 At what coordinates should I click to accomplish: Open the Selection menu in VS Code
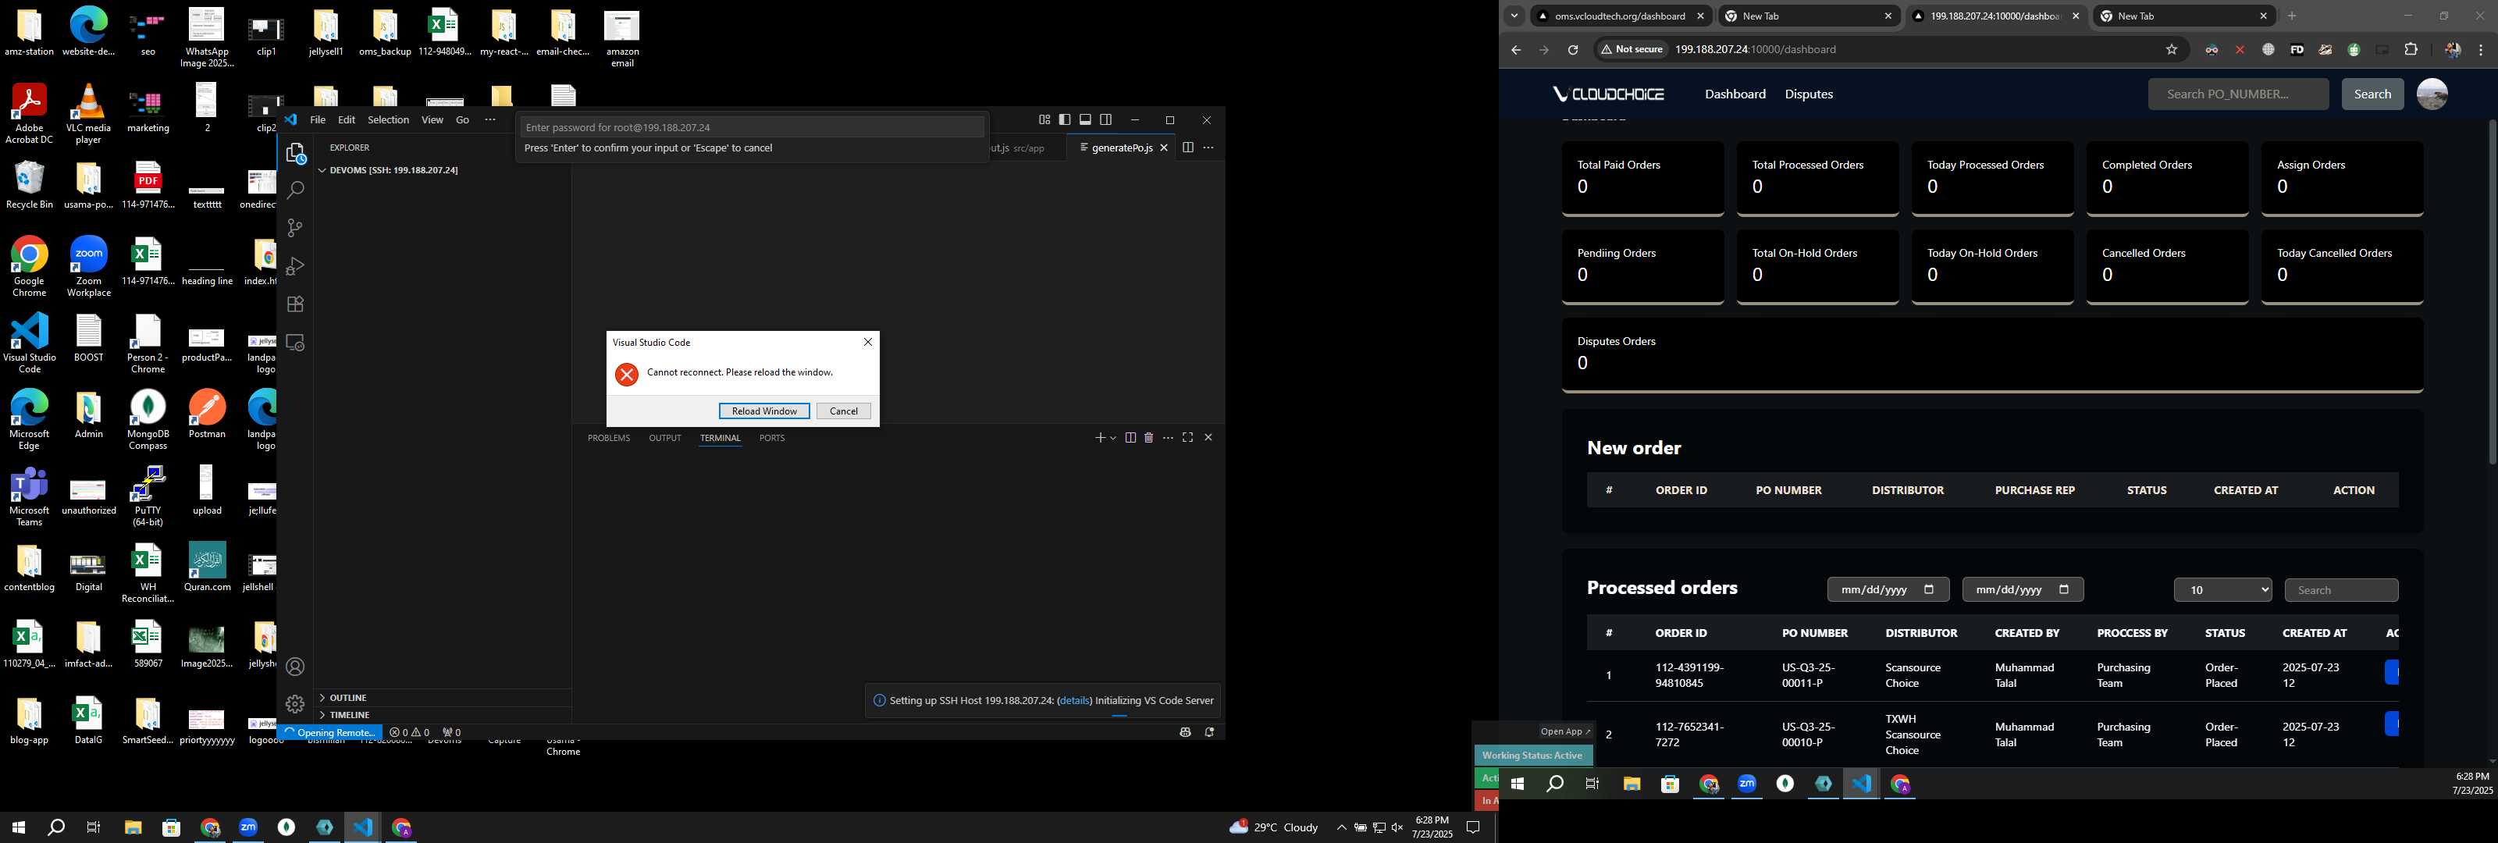tap(388, 119)
